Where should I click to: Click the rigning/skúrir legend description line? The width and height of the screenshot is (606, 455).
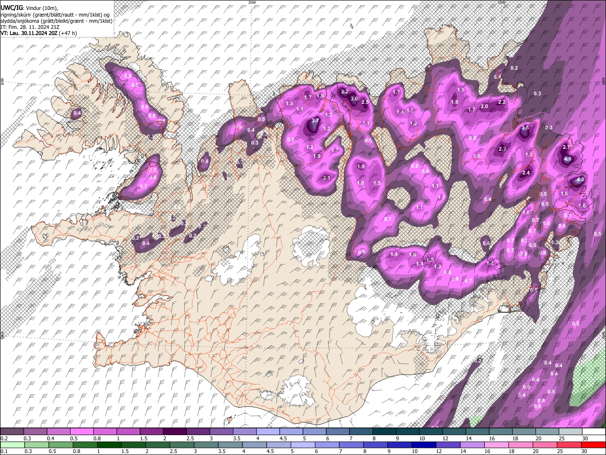55,15
